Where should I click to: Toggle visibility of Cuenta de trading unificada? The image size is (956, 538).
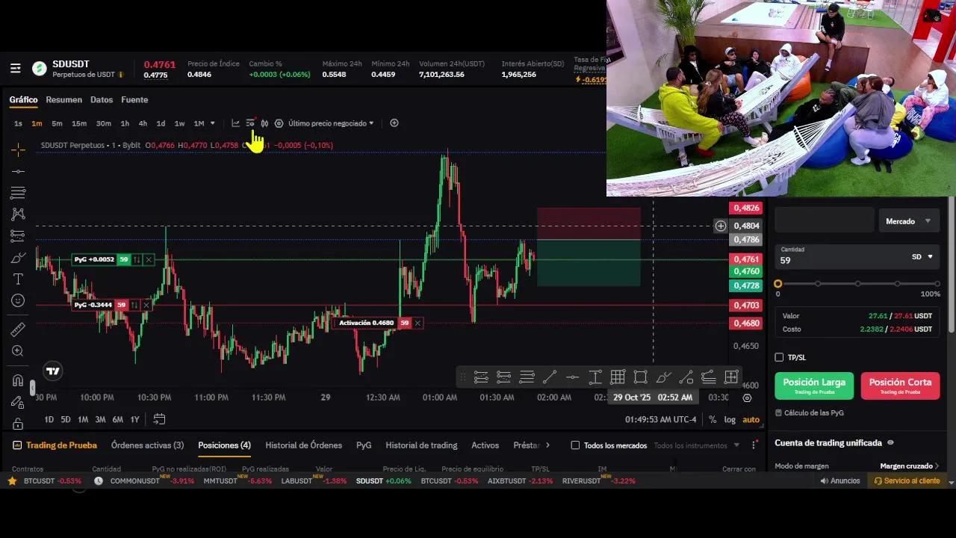(890, 443)
